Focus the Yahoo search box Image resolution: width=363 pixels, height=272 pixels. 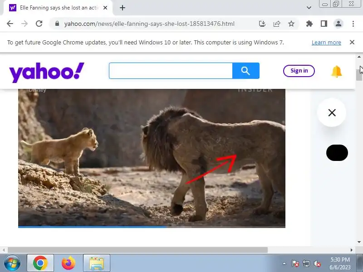[x=171, y=71]
